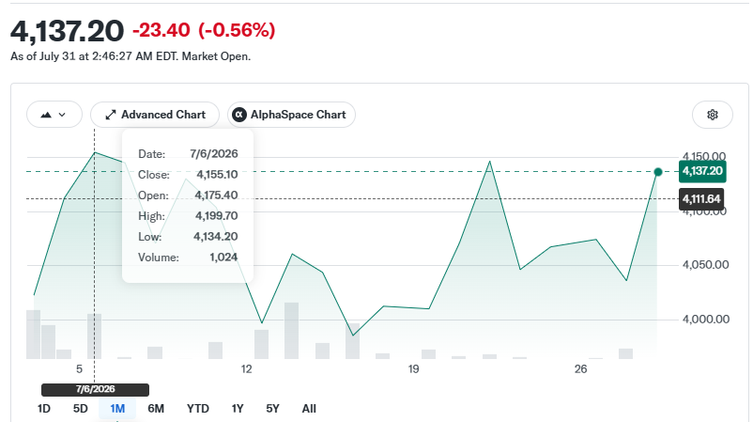The width and height of the screenshot is (753, 422).
Task: Select the 1D time range
Action: click(x=44, y=409)
